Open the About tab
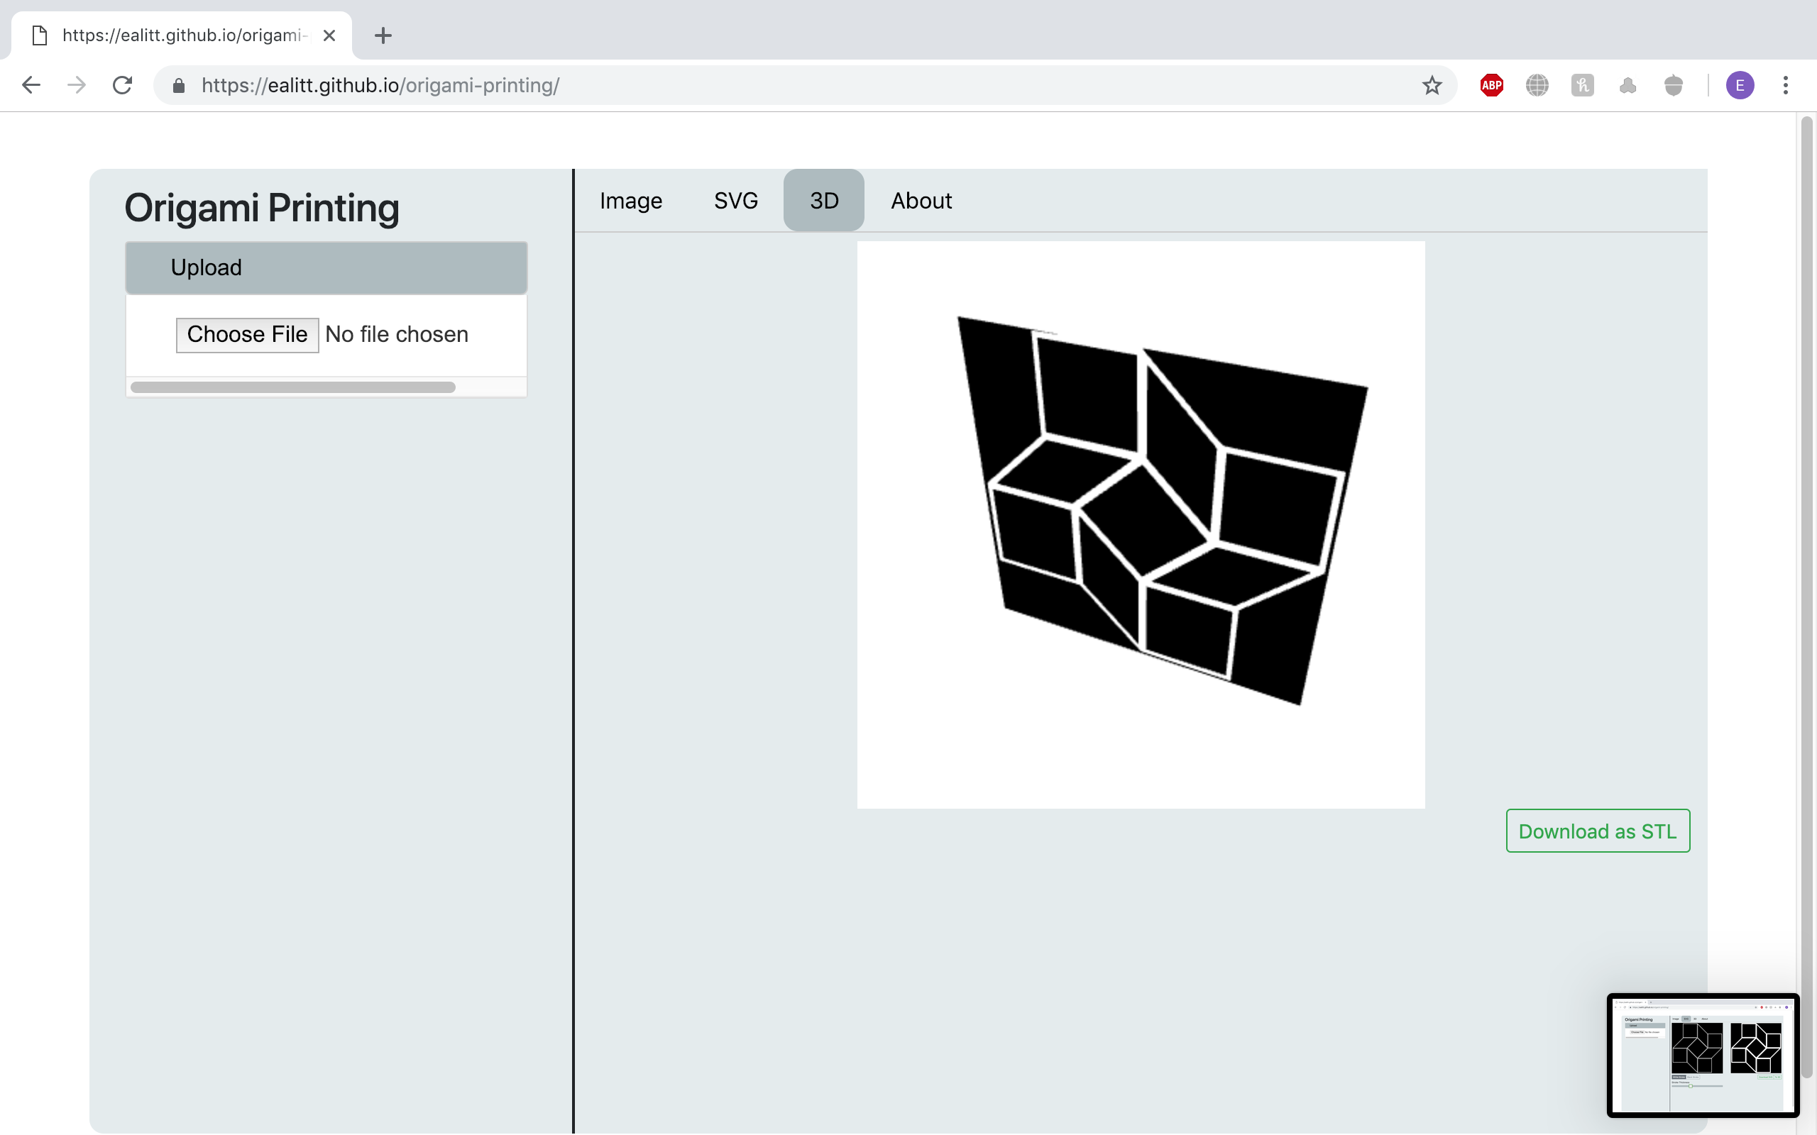Image resolution: width=1817 pixels, height=1135 pixels. 921,201
